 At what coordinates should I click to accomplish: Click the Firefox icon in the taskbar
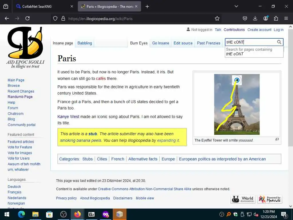point(77,214)
